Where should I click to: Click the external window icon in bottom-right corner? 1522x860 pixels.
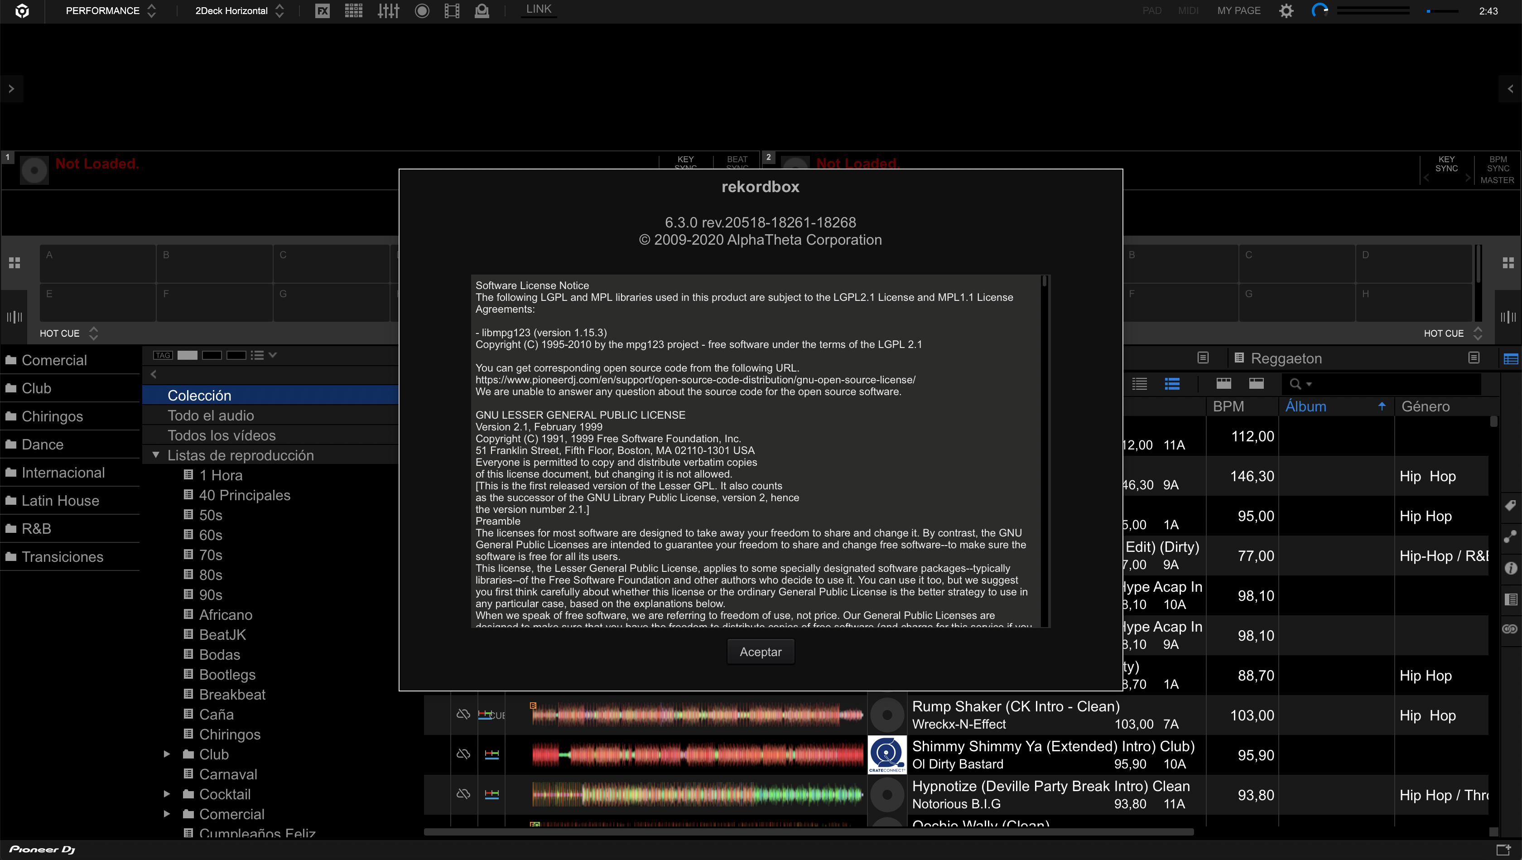point(1504,850)
